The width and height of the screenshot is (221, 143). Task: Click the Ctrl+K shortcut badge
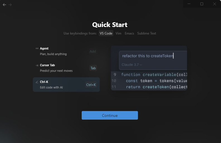click(91, 85)
